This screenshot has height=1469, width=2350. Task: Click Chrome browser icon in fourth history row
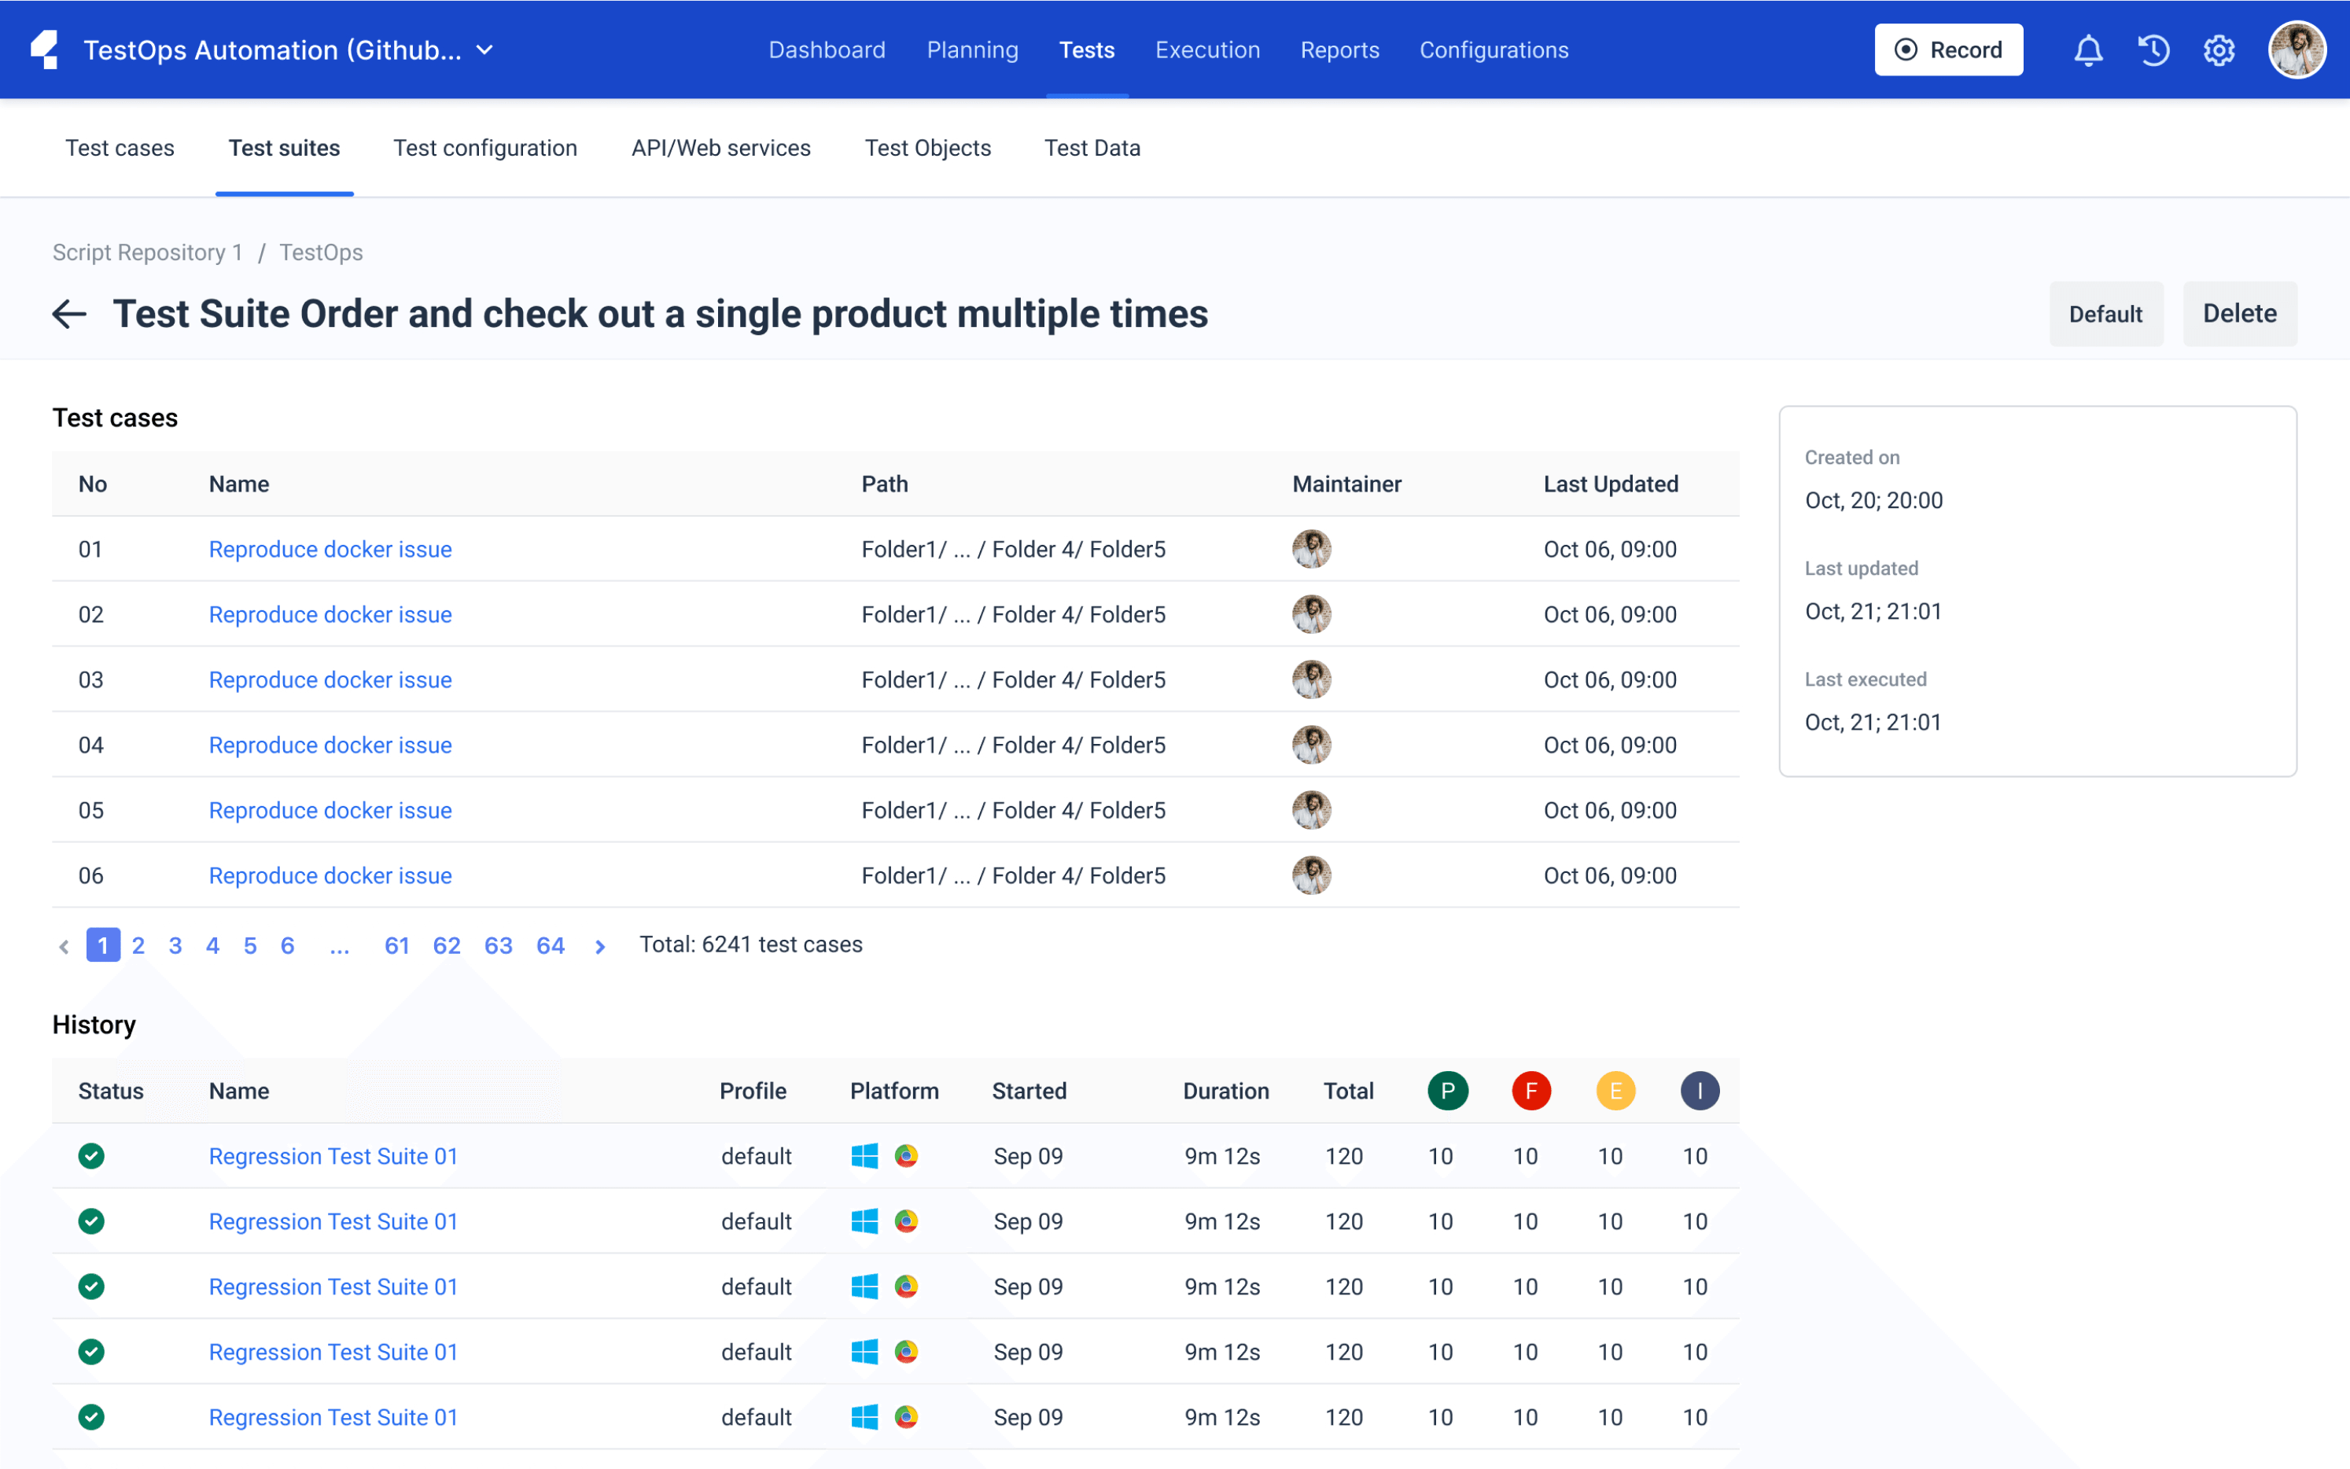click(906, 1352)
